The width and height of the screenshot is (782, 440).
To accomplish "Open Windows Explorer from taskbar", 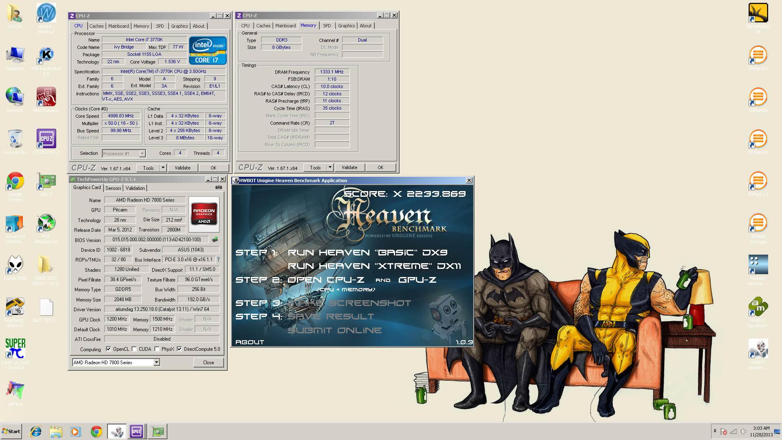I will 56,431.
